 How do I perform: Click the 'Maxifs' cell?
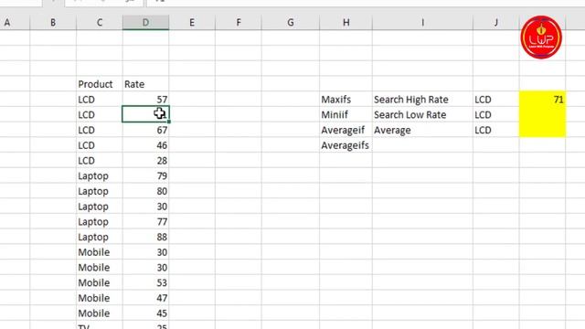click(346, 100)
